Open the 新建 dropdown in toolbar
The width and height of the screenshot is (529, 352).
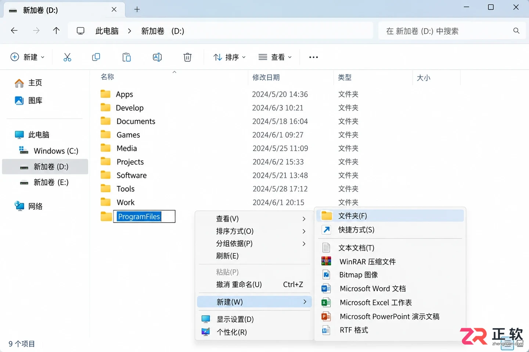[x=28, y=57]
